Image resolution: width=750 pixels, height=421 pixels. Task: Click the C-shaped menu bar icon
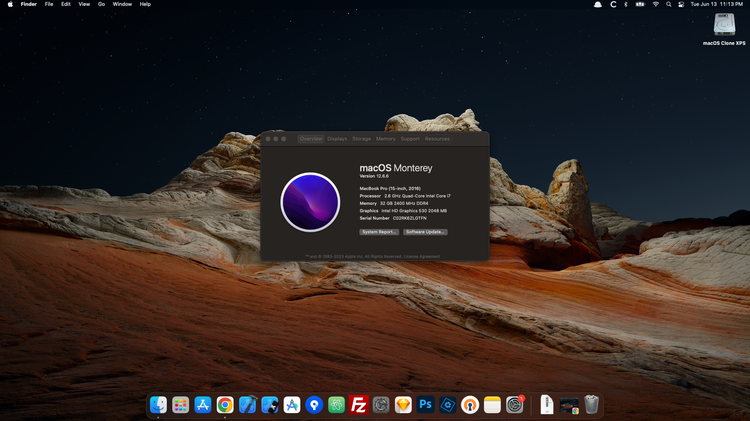pos(613,4)
